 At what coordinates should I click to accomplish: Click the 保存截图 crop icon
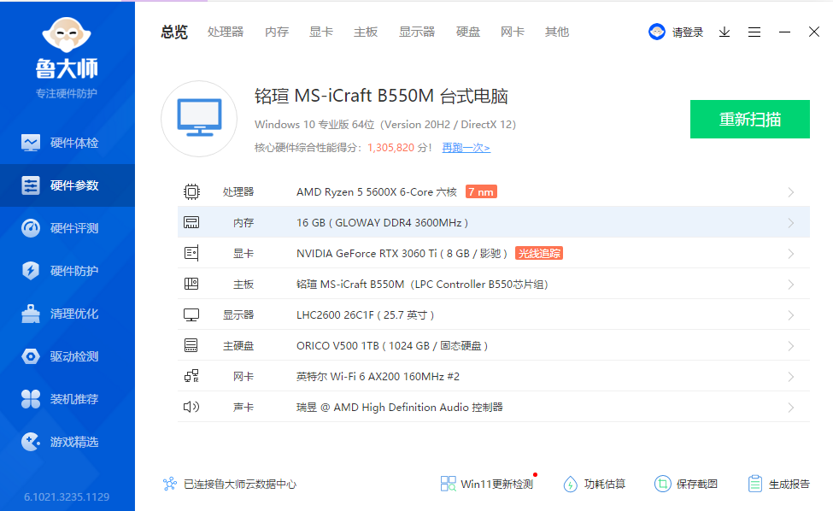click(662, 484)
